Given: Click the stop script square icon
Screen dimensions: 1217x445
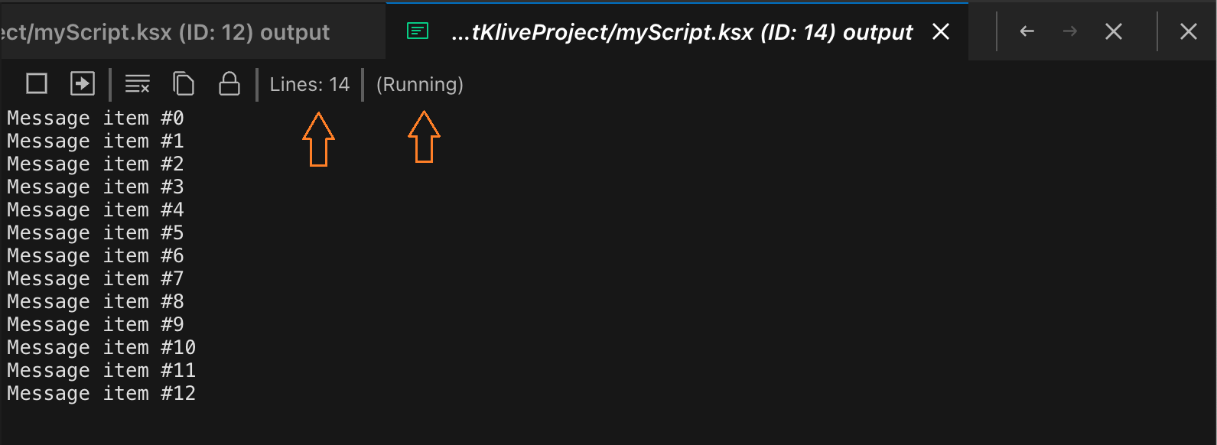Looking at the screenshot, I should click(x=37, y=83).
